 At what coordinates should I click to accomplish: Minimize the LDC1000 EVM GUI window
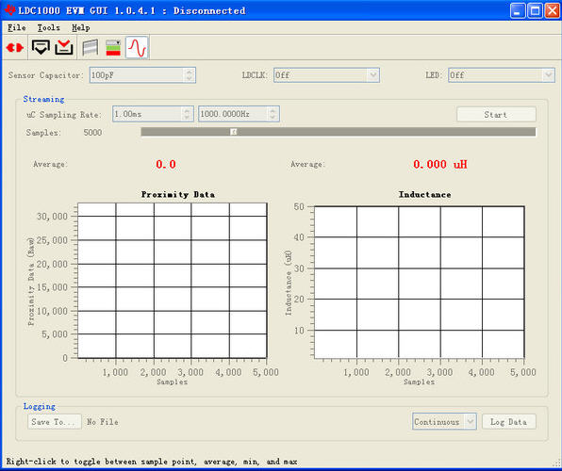tap(517, 10)
